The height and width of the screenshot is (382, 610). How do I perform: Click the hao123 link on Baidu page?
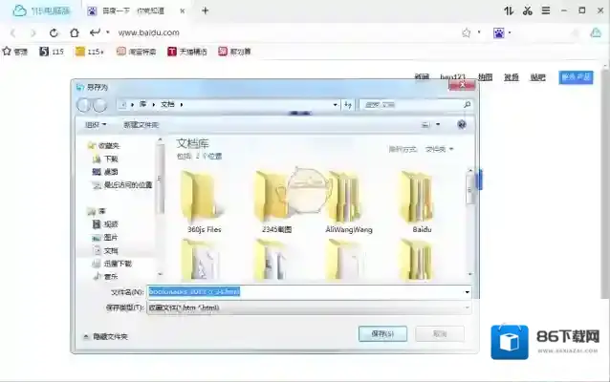pos(452,76)
